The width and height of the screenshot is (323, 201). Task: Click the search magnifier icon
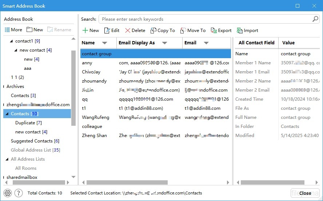(315, 19)
